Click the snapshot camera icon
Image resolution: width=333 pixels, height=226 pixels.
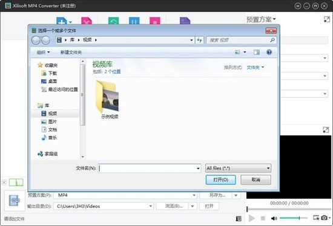point(324,218)
